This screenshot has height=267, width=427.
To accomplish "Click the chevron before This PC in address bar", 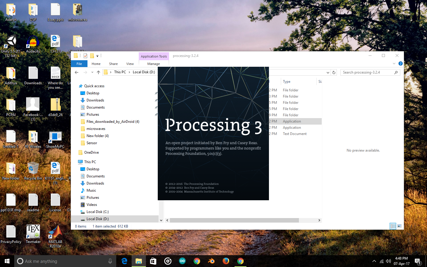I will pyautogui.click(x=111, y=72).
